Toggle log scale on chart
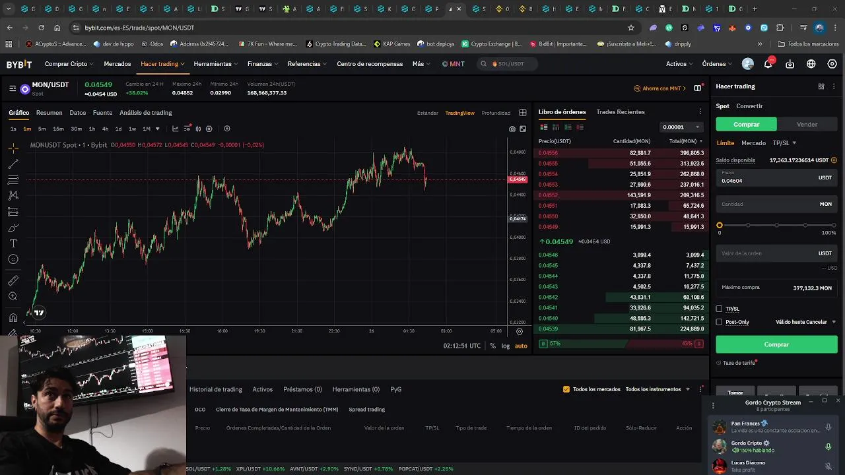845x475 pixels. (x=506, y=346)
